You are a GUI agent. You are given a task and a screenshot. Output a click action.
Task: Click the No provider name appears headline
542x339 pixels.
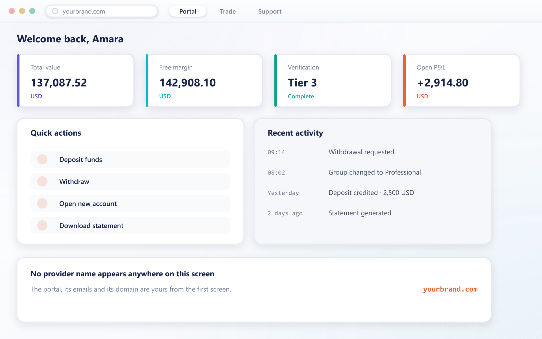tap(122, 274)
